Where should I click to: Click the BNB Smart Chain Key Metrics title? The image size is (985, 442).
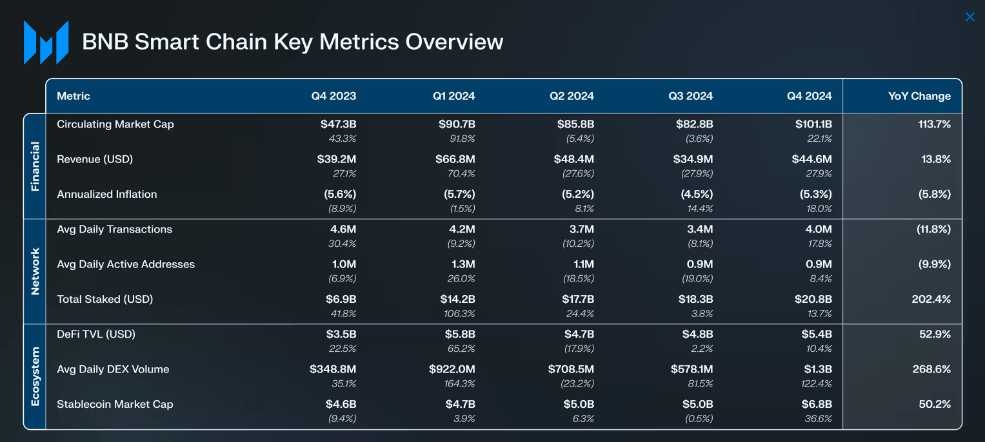(x=292, y=42)
